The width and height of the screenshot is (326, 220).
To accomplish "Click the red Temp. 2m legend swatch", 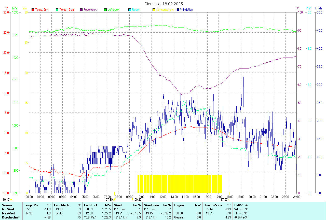I will click(x=33, y=10).
